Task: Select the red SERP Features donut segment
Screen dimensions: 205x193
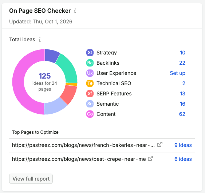Action: (x=70, y=94)
